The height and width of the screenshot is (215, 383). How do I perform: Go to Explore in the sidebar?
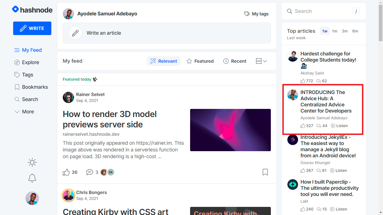point(27,62)
